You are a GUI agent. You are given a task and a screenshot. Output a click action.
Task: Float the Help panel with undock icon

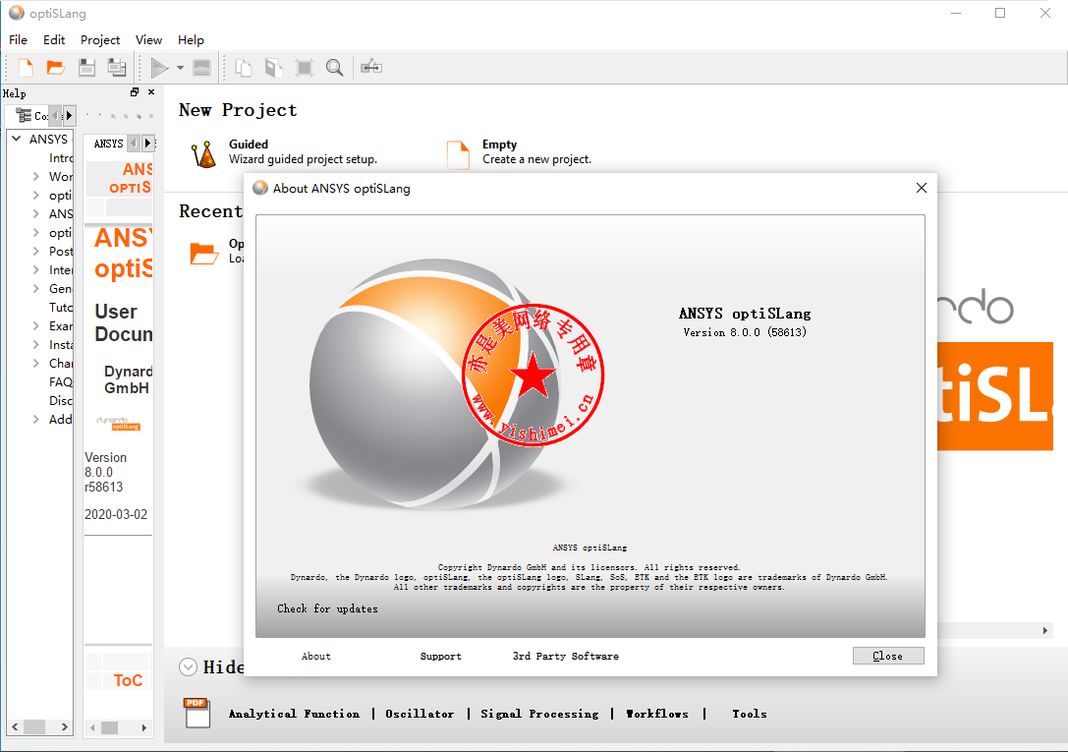135,92
